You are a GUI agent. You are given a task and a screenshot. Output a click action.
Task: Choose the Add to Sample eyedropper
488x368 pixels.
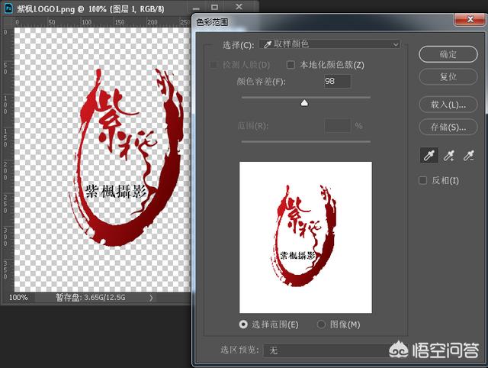[449, 156]
